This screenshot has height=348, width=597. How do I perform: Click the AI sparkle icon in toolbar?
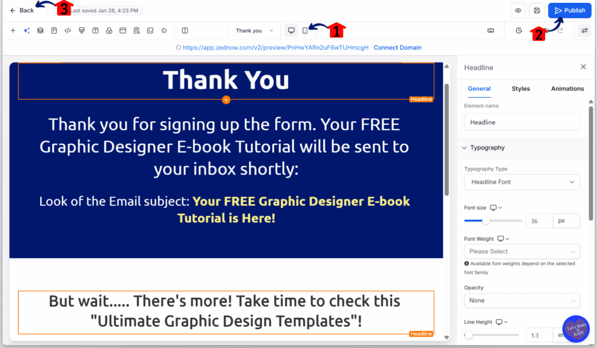(x=27, y=30)
